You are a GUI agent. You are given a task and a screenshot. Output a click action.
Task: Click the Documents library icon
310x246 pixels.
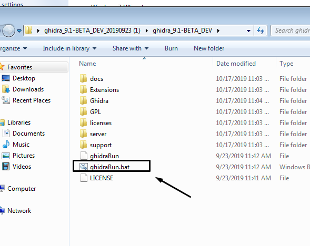(6, 134)
